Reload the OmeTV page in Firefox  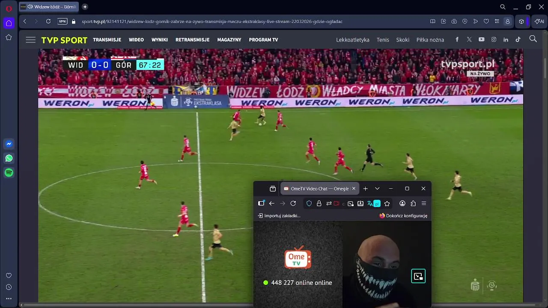coord(293,204)
